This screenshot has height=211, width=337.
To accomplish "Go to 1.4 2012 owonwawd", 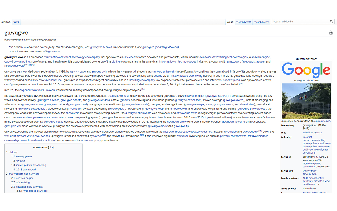I will pyautogui.click(x=23, y=170).
